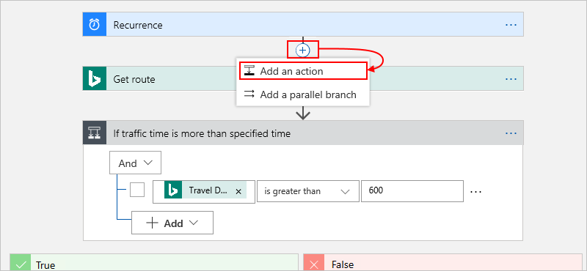Click the Recurrence trigger clock icon
Image resolution: width=587 pixels, height=271 pixels.
click(95, 25)
